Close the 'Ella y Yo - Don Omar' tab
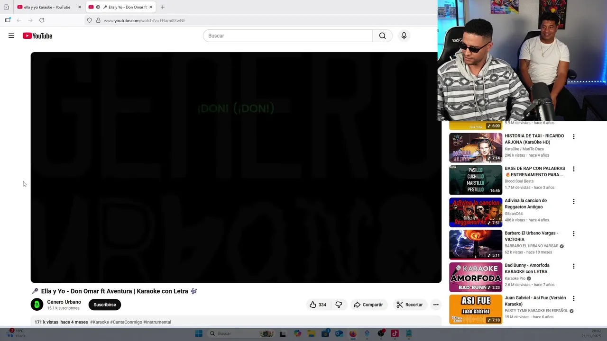Viewport: 607px width, 341px height. [150, 7]
